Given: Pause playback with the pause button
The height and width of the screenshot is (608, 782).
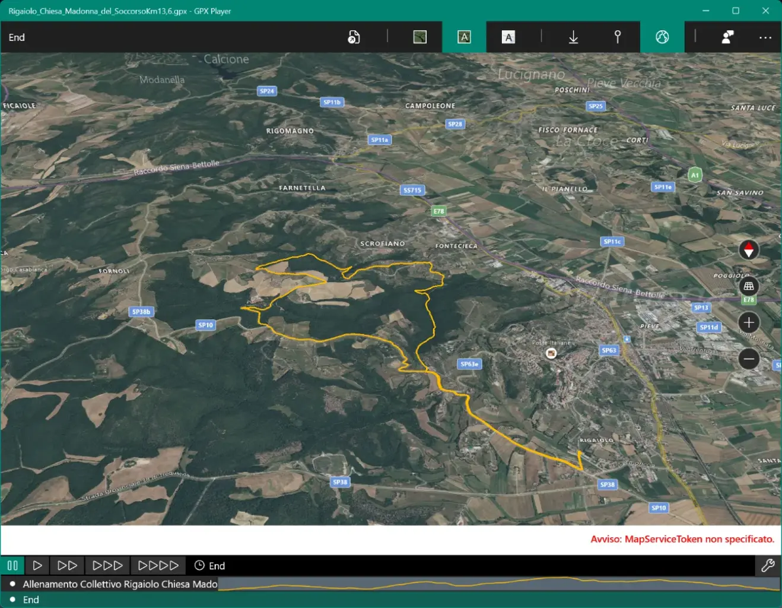Looking at the screenshot, I should [x=12, y=565].
